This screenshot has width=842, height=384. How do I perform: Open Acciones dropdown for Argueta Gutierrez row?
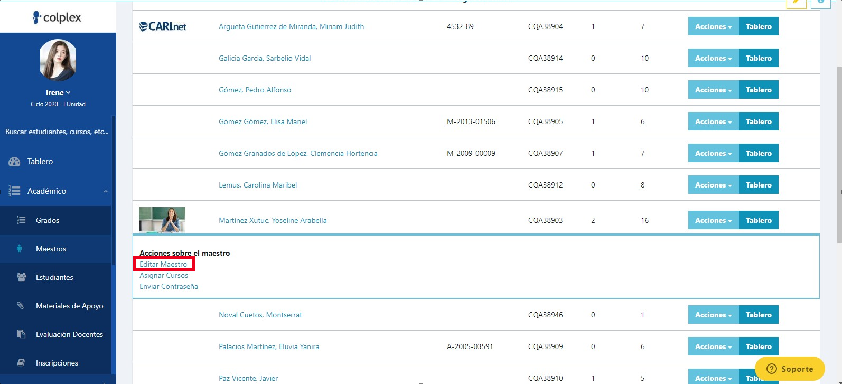tap(713, 26)
